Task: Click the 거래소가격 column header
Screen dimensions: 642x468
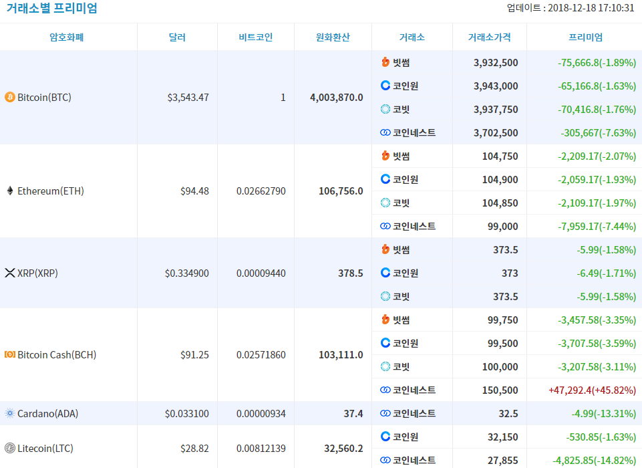Action: click(490, 37)
